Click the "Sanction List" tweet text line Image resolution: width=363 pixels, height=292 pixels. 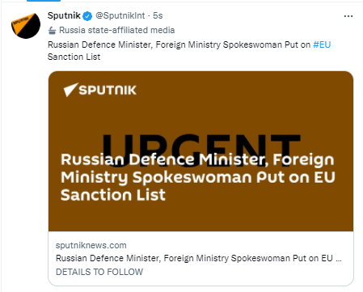tap(74, 57)
